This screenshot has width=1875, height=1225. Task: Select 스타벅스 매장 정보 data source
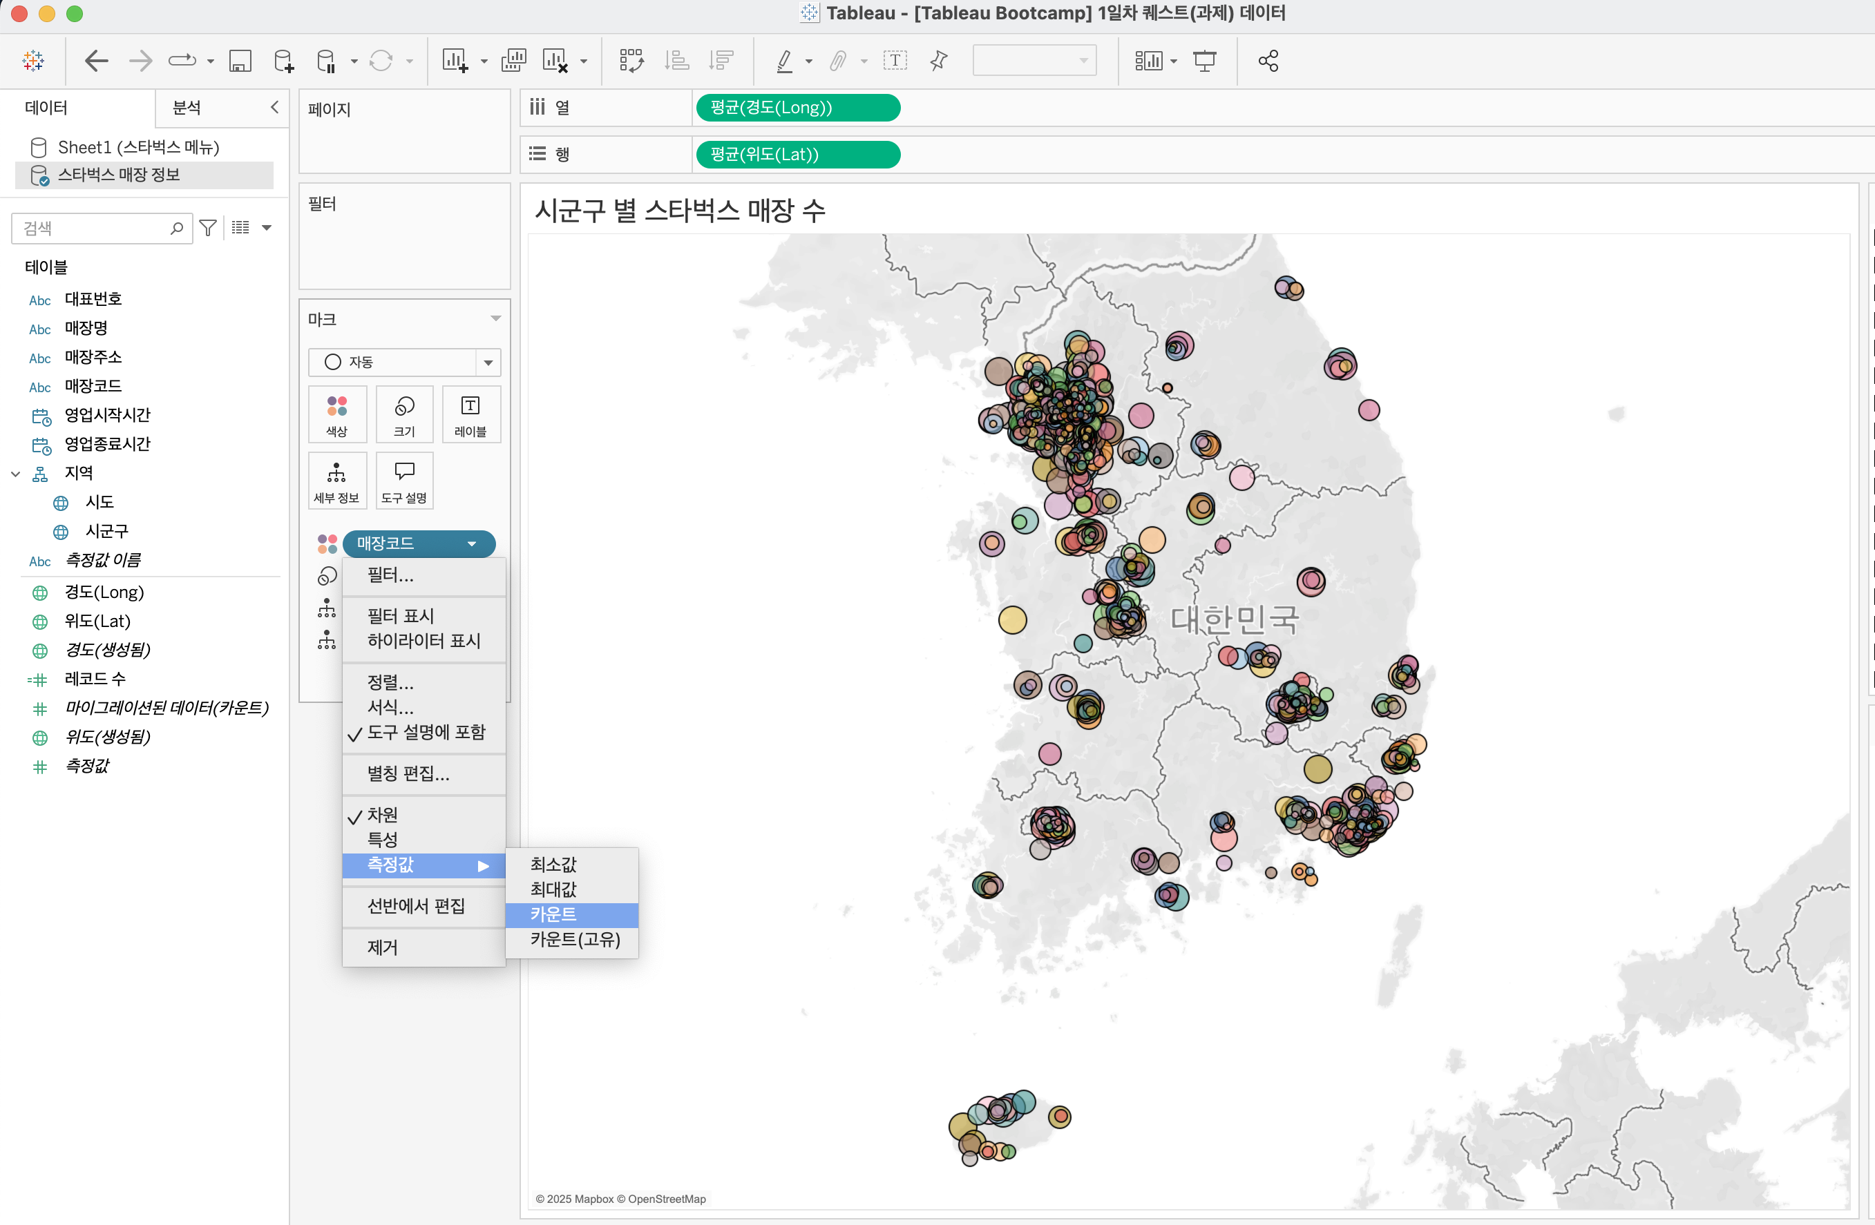click(x=119, y=175)
